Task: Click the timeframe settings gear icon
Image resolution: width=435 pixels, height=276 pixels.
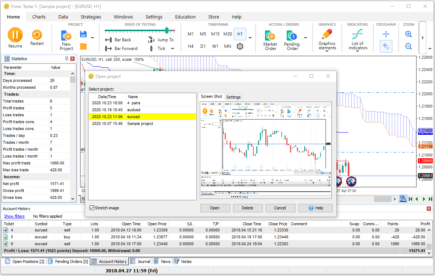Action: 240,46
